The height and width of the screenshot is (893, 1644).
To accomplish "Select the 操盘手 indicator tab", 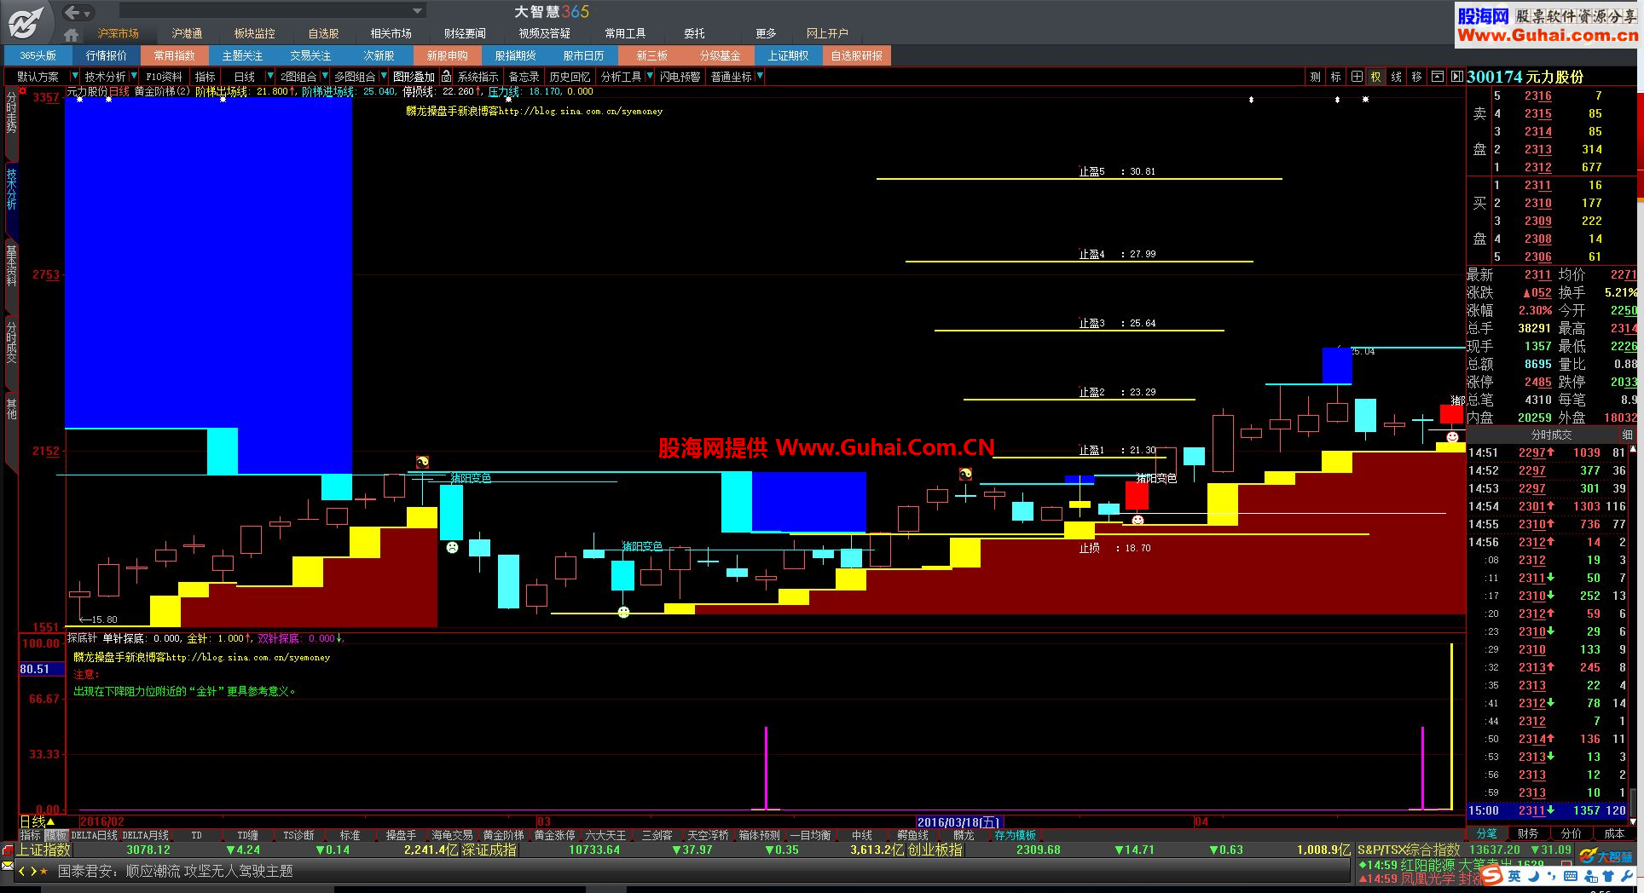I will coord(401,836).
